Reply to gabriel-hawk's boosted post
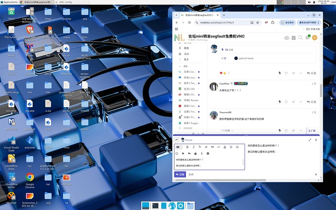The height and width of the screenshot is (210, 336). 312,73
